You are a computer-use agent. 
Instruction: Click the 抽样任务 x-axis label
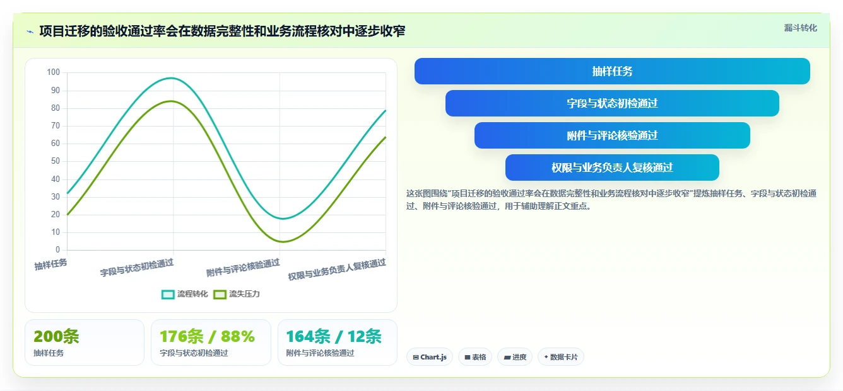(x=51, y=264)
